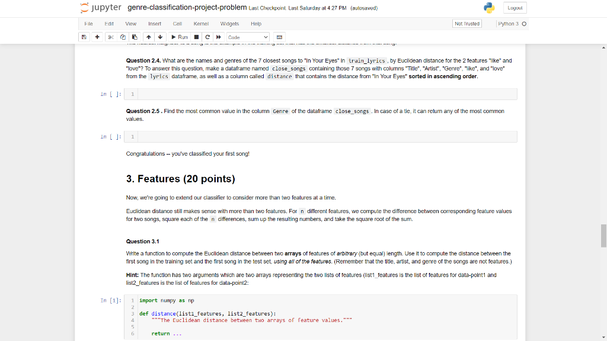607x341 pixels.
Task: Restart the kernel via circular arrow icon
Action: click(207, 37)
